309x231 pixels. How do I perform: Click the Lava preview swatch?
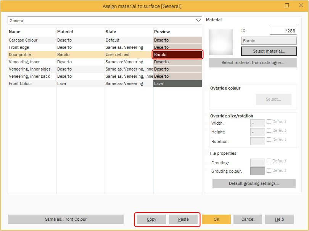tap(177, 83)
